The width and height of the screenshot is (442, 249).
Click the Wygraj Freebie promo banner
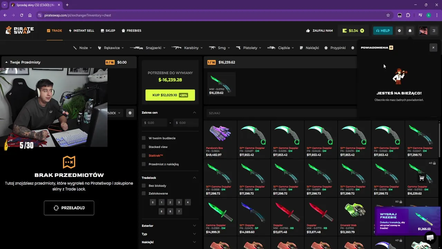coord(407,221)
